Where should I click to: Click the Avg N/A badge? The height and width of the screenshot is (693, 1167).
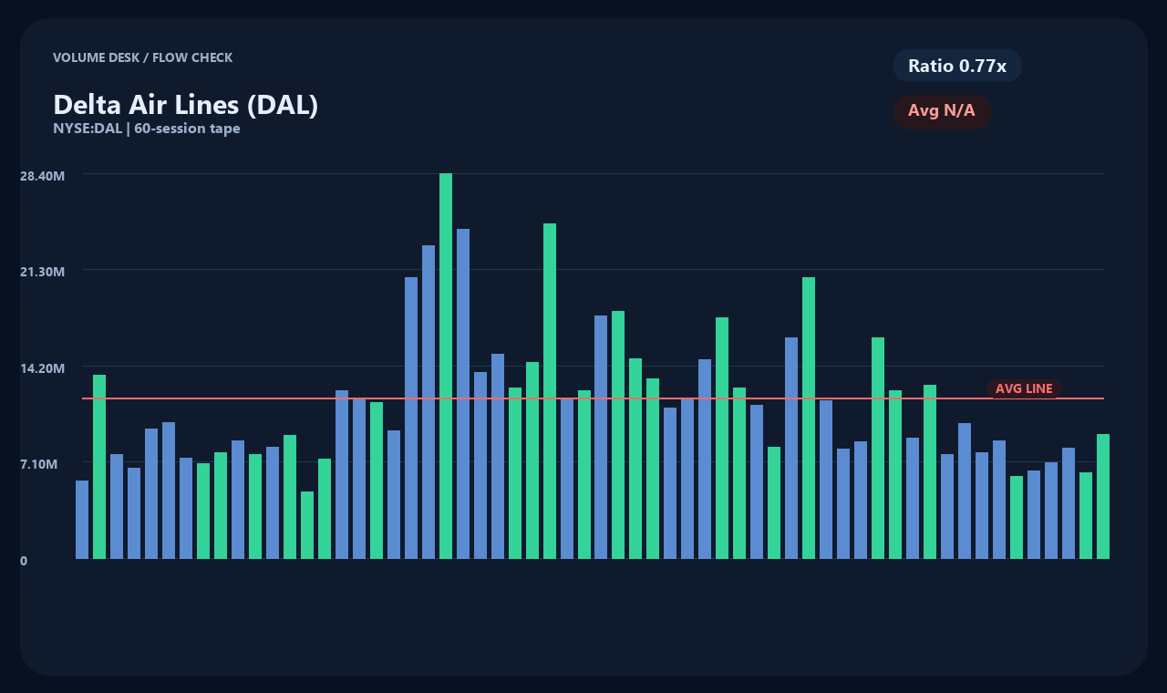click(942, 111)
